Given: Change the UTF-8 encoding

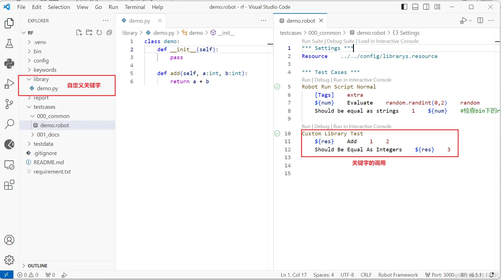Looking at the screenshot, I should coord(347,275).
